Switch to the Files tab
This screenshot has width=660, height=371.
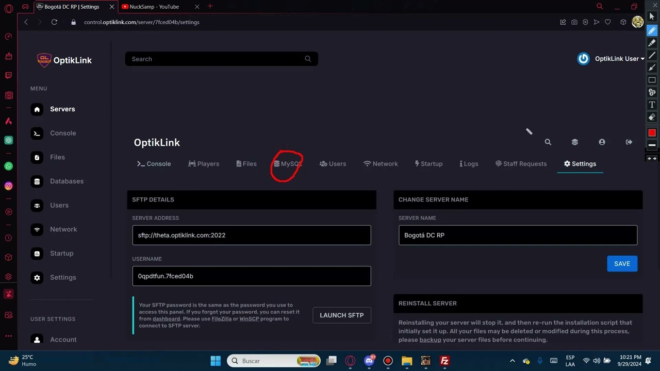[246, 164]
